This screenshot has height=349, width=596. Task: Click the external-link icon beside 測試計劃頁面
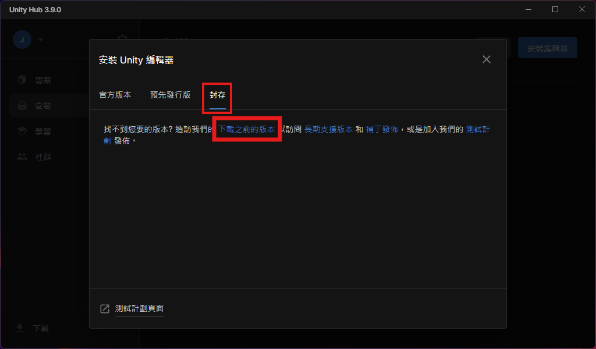(x=105, y=309)
